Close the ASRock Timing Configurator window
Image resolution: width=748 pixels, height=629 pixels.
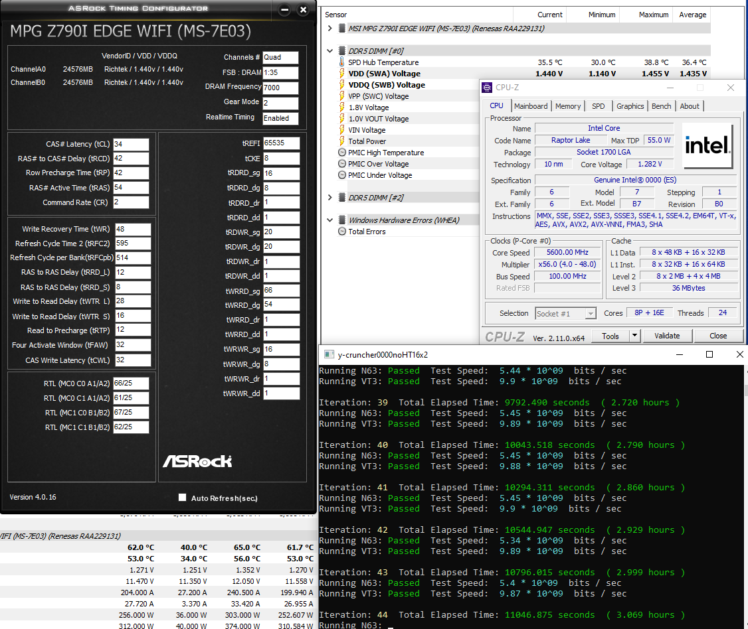pyautogui.click(x=303, y=9)
